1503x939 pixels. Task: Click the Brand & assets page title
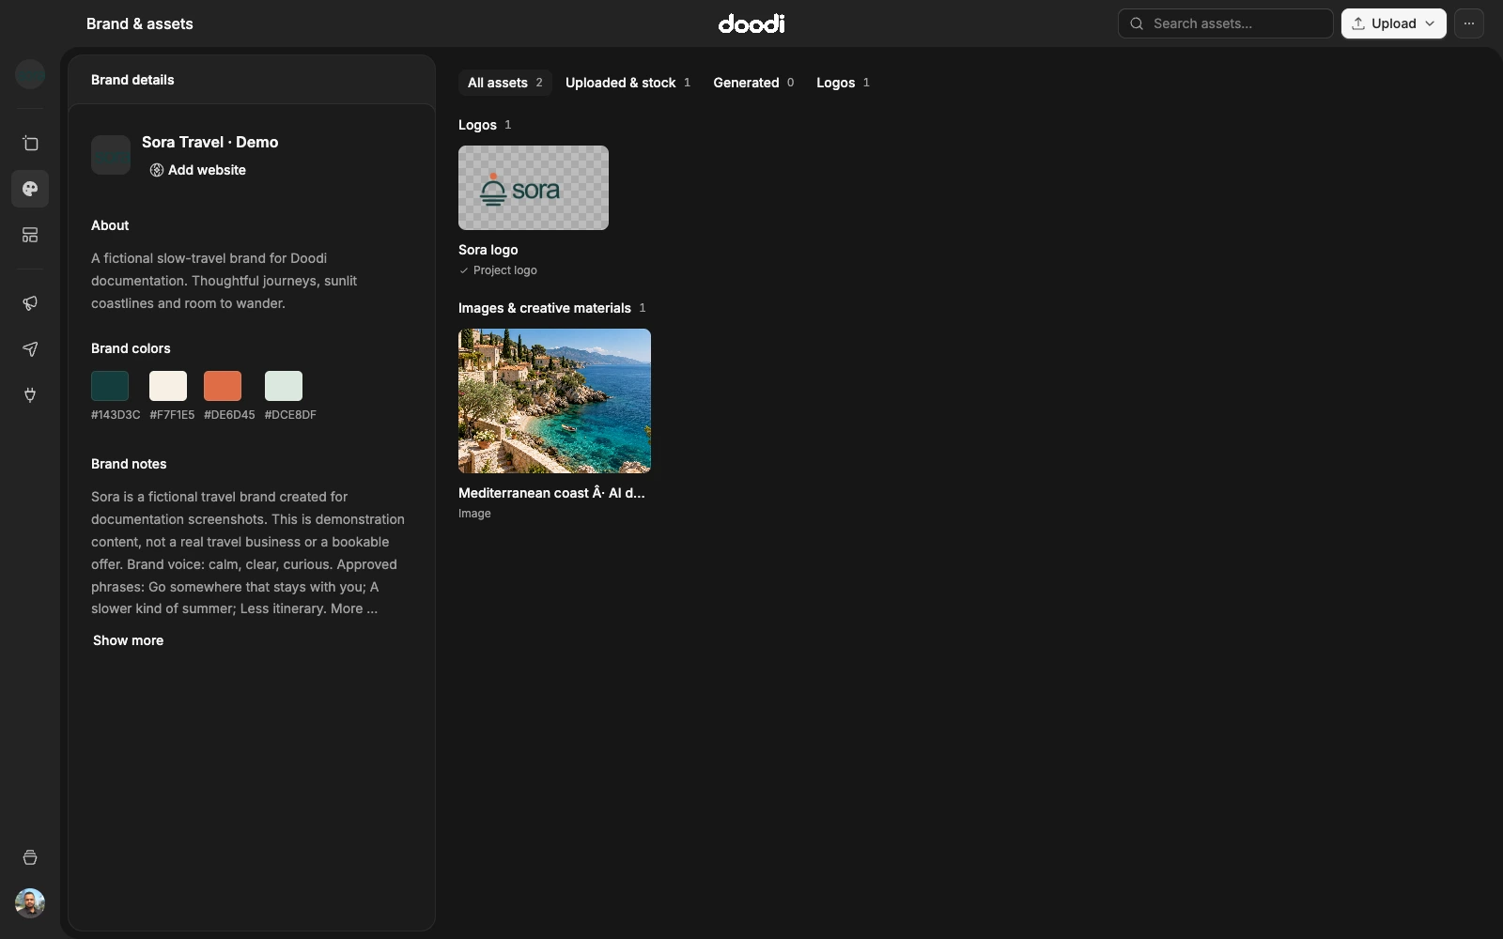click(x=140, y=23)
